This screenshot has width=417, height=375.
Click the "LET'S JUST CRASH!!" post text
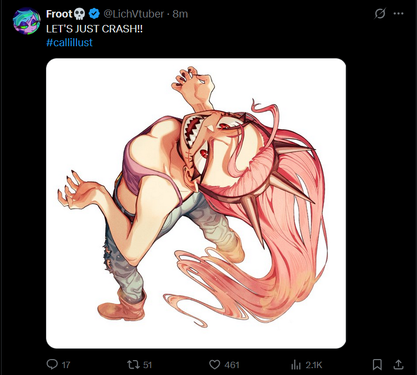tap(95, 29)
